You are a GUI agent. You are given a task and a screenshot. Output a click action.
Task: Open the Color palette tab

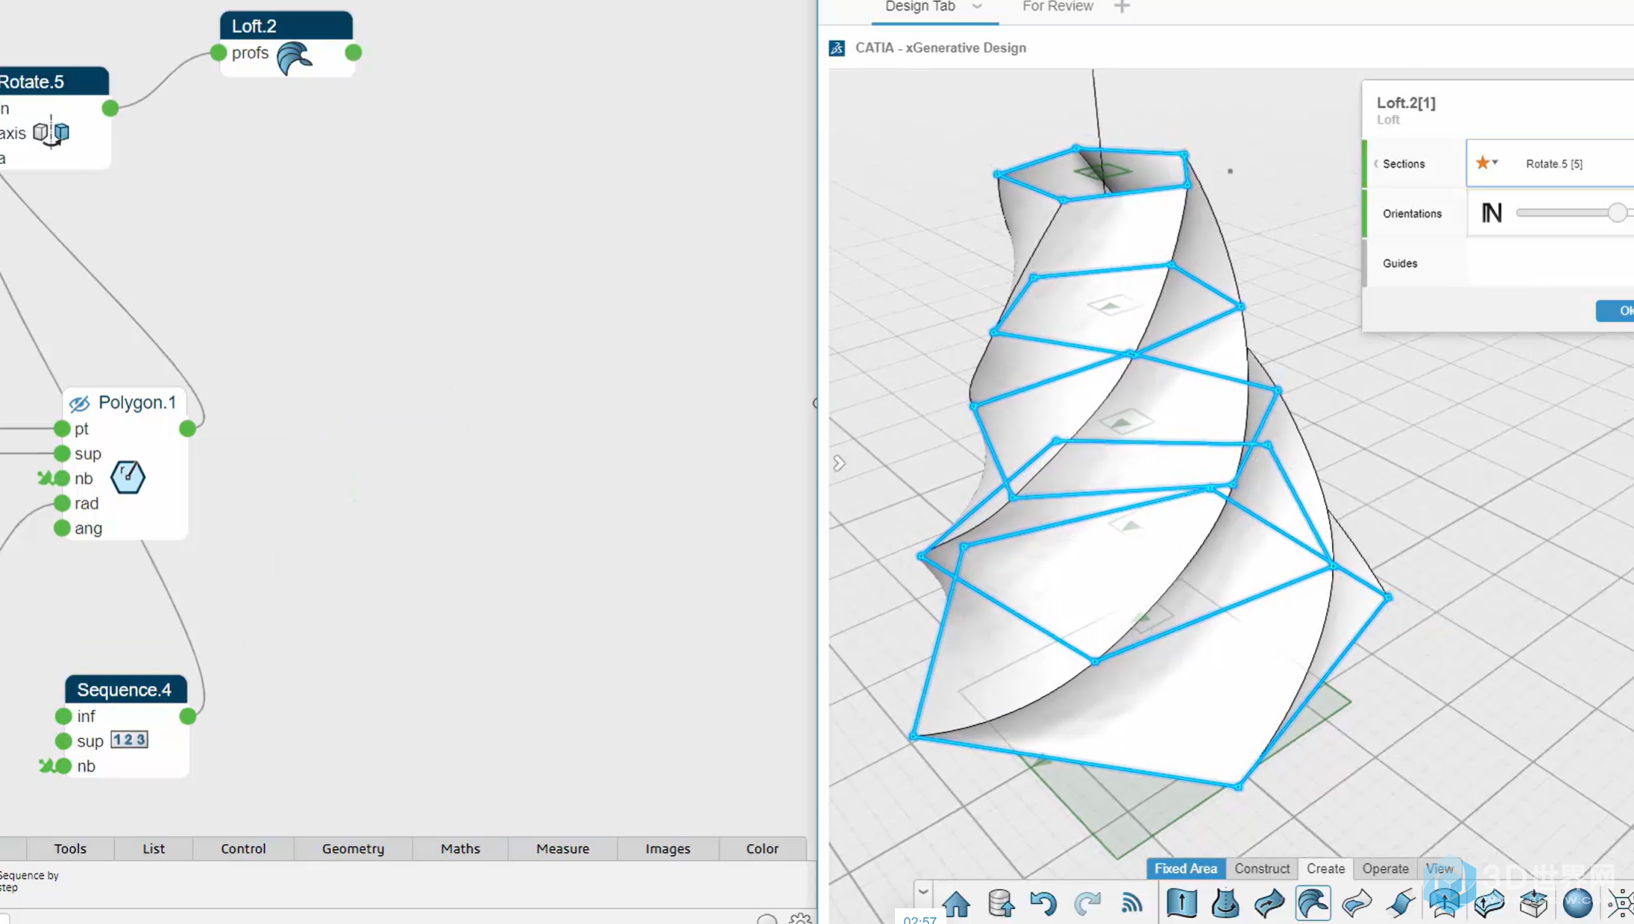(x=762, y=849)
